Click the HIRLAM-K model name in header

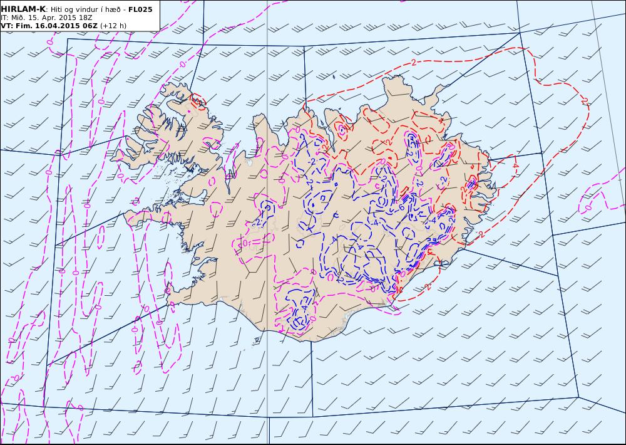(x=23, y=9)
